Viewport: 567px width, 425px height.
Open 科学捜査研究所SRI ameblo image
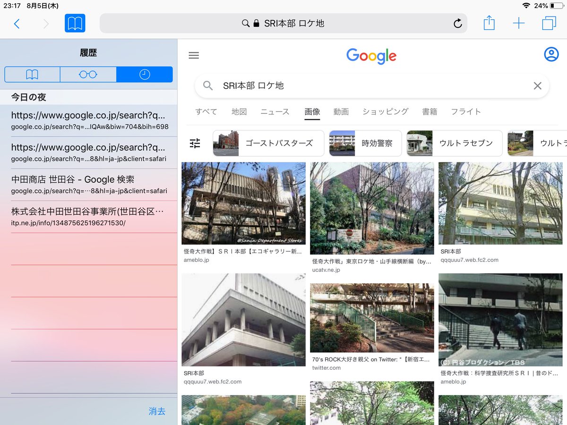pos(500,320)
